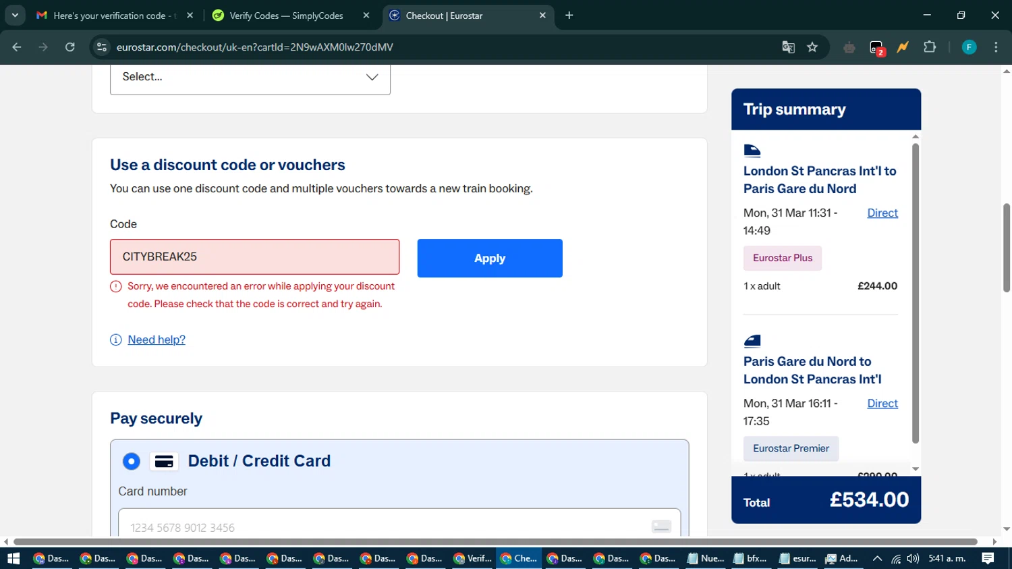Click the address bar URL
Screen dimensions: 1012x569
pos(255,47)
